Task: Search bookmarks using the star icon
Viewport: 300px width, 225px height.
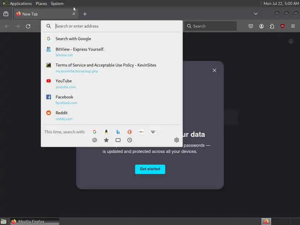Action: pyautogui.click(x=106, y=140)
